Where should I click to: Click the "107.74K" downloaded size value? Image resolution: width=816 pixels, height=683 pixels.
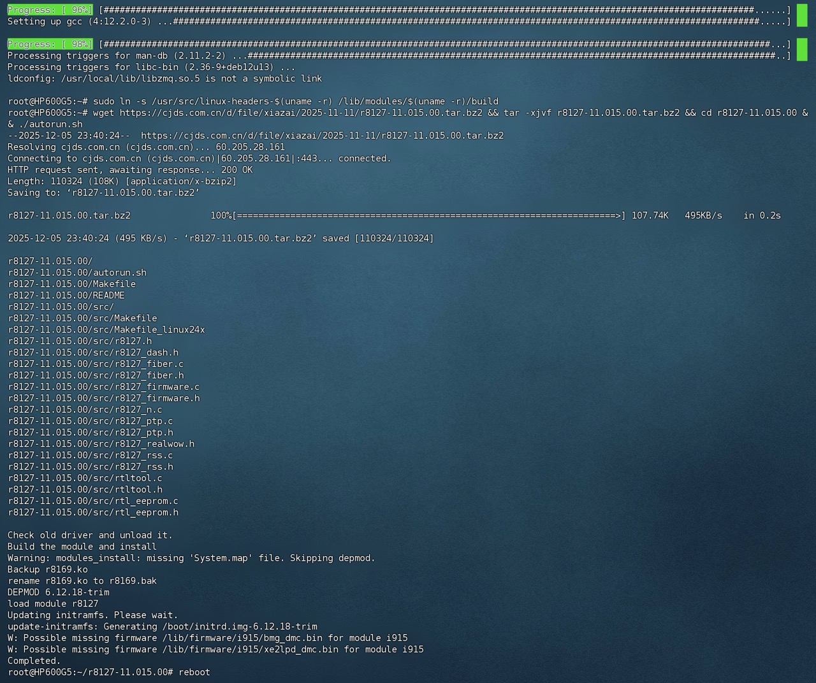(x=650, y=216)
